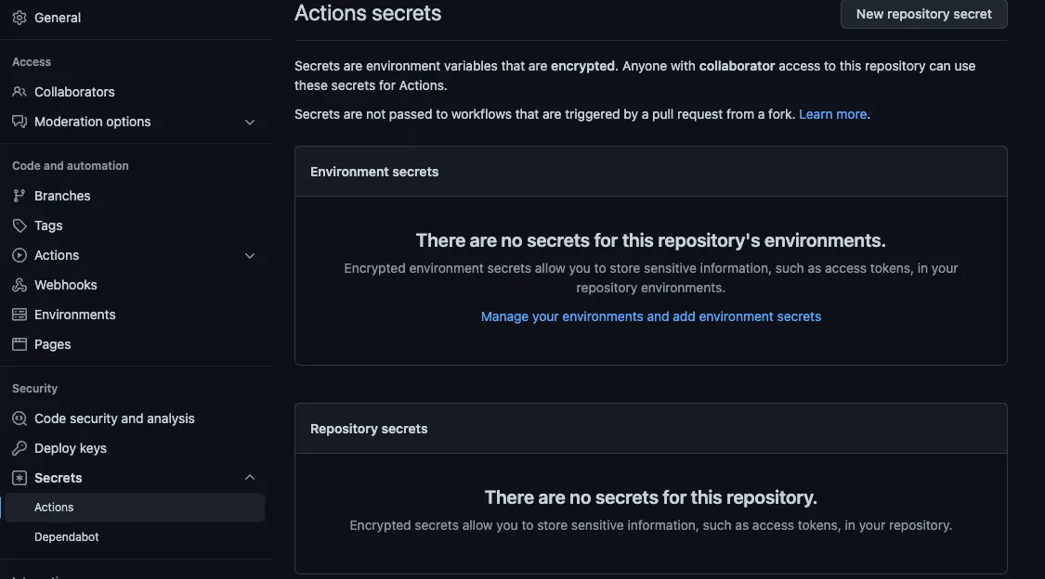Click the Collaborators people icon
This screenshot has height=579, width=1045.
coord(20,92)
